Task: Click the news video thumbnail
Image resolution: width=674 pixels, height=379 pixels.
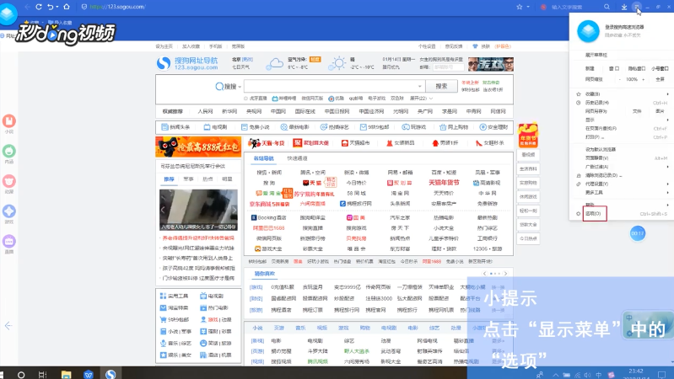Action: (198, 210)
